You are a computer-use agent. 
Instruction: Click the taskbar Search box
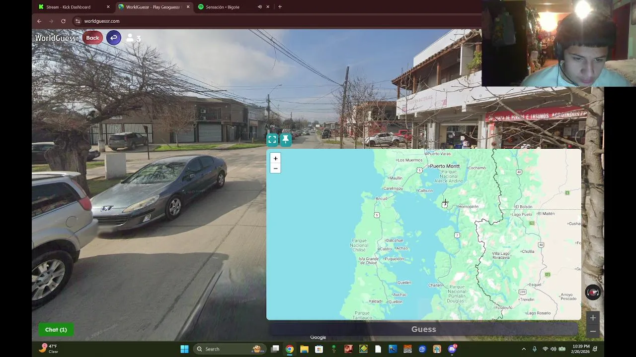(229, 349)
